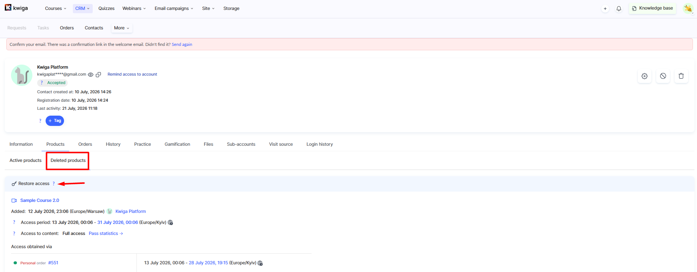The height and width of the screenshot is (272, 697).
Task: Expand the CRM dropdown menu
Action: 82,8
